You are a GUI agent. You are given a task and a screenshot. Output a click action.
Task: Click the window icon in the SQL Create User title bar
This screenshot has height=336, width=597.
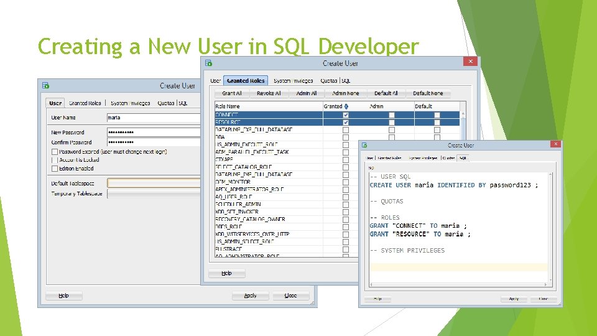point(364,145)
